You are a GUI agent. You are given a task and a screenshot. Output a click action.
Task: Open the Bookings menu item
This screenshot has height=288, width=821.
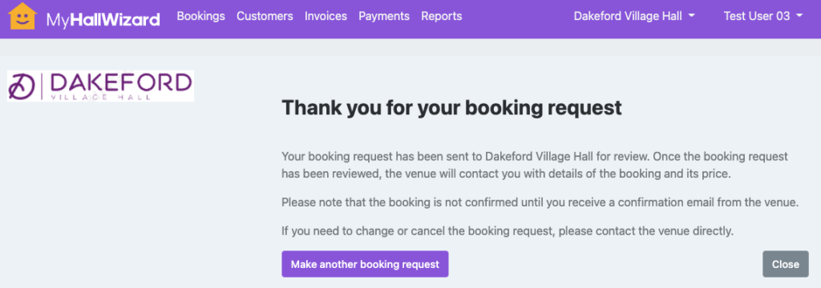[x=201, y=16]
